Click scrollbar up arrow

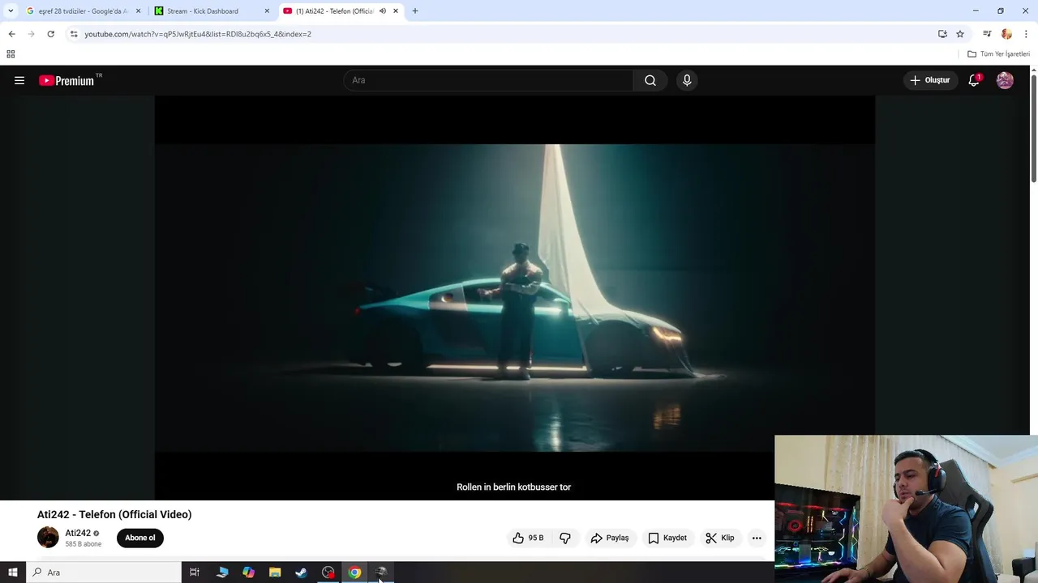coord(1034,70)
